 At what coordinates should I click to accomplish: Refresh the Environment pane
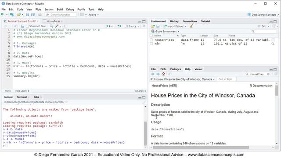274,26
